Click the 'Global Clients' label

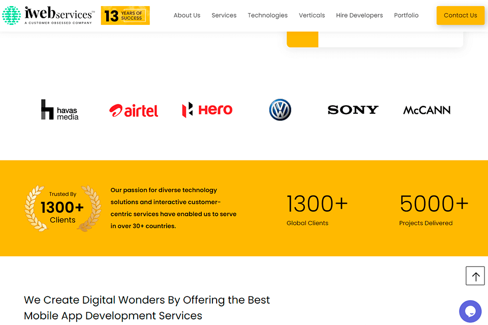click(308, 223)
